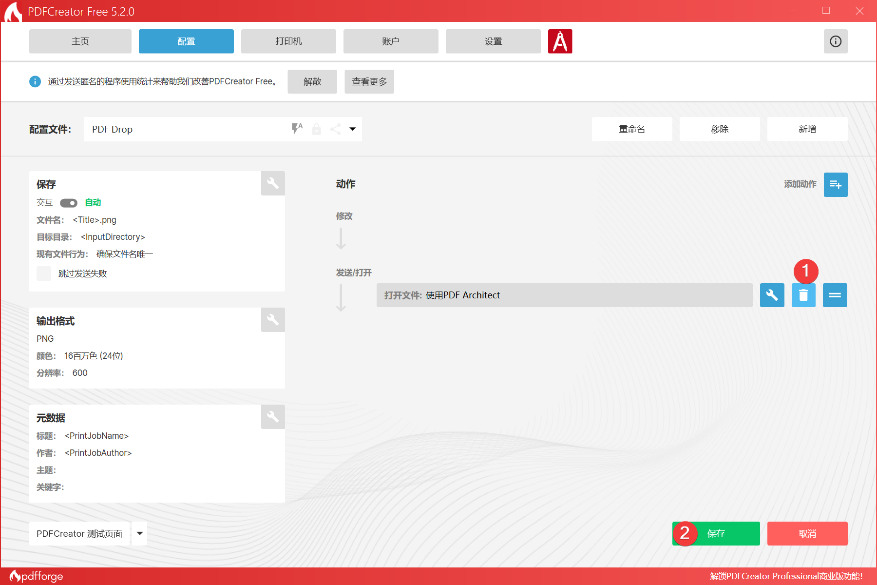Expand the PDF Drop profile dropdown
This screenshot has width=877, height=585.
[352, 129]
